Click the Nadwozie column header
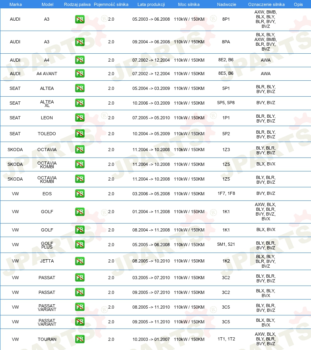Screen dimensions: 311x350 (x=226, y=4)
